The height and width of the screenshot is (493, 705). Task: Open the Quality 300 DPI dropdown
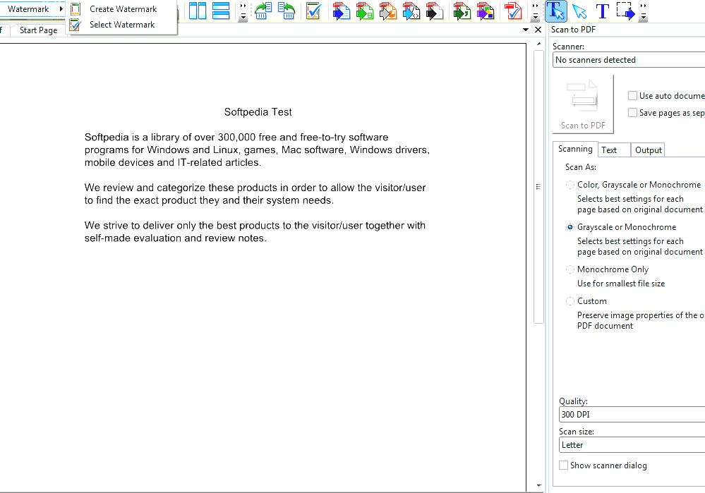click(632, 414)
